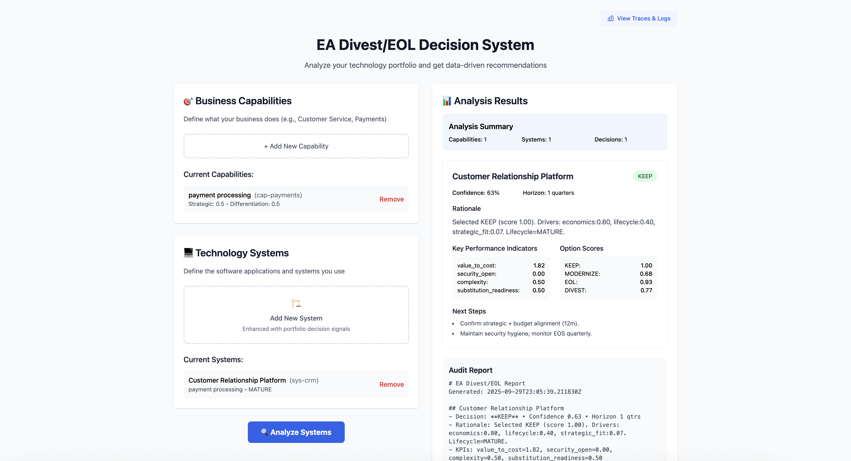This screenshot has width=851, height=461.
Task: Click the Option Scores table
Action: [608, 278]
